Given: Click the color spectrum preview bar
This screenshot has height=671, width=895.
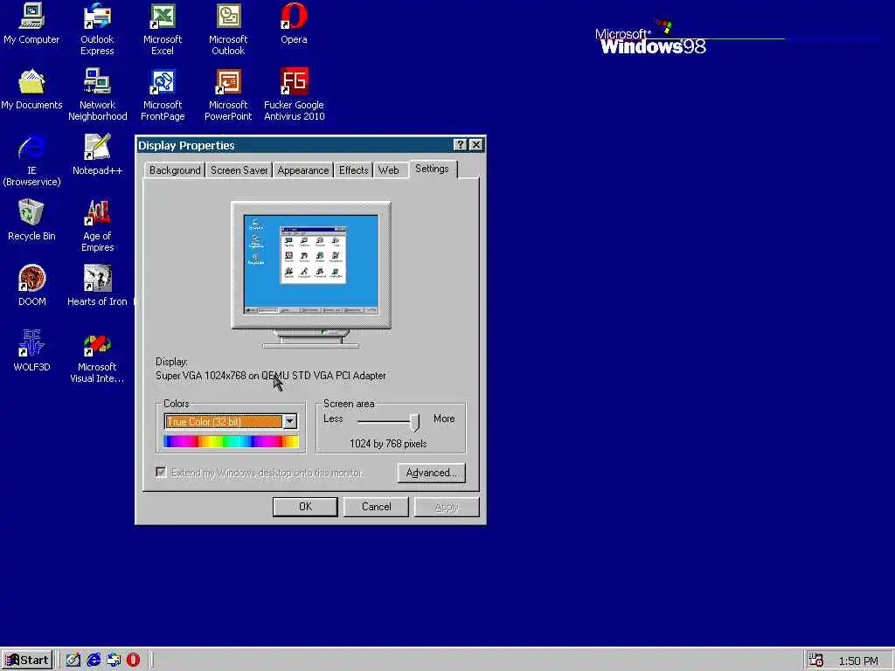Looking at the screenshot, I should click(231, 441).
